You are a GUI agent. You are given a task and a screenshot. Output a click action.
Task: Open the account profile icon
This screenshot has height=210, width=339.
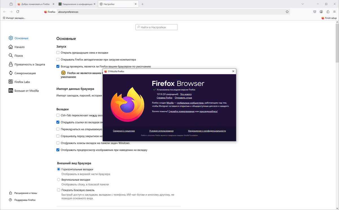click(x=321, y=12)
